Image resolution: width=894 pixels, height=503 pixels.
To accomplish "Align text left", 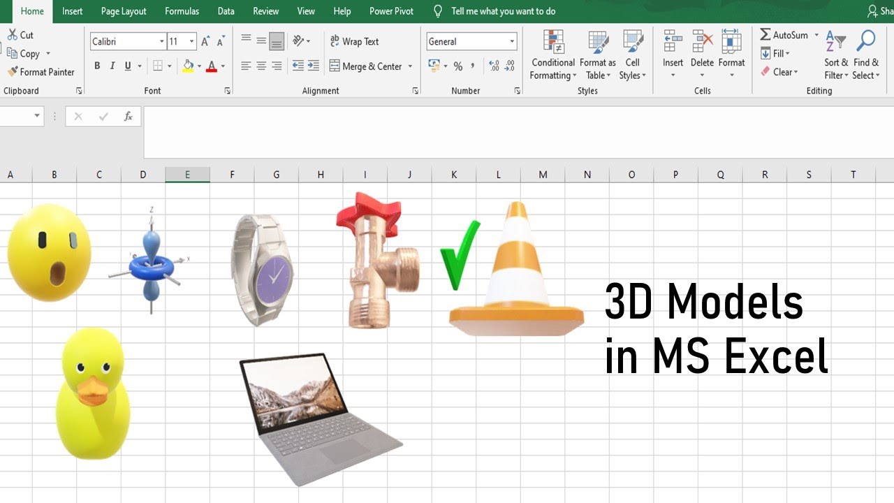I will point(246,66).
